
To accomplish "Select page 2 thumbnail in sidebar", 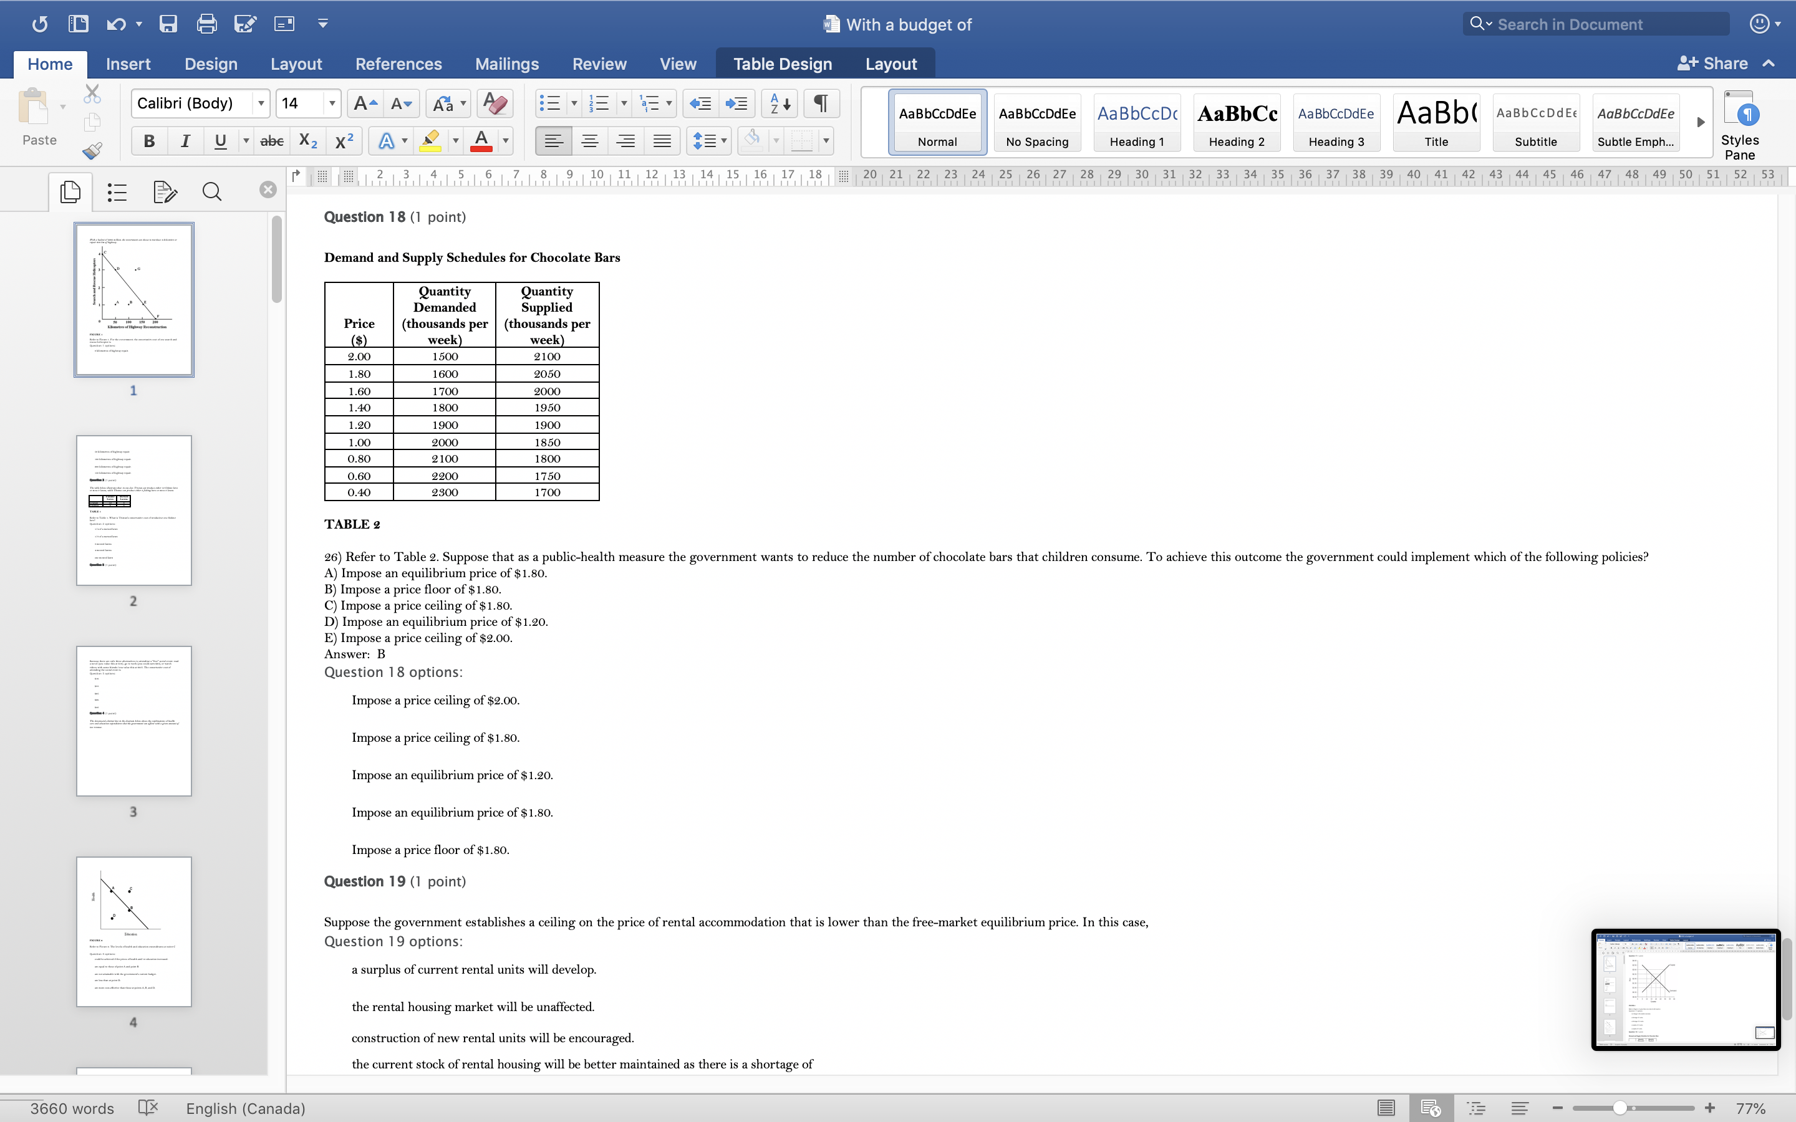I will (x=133, y=511).
